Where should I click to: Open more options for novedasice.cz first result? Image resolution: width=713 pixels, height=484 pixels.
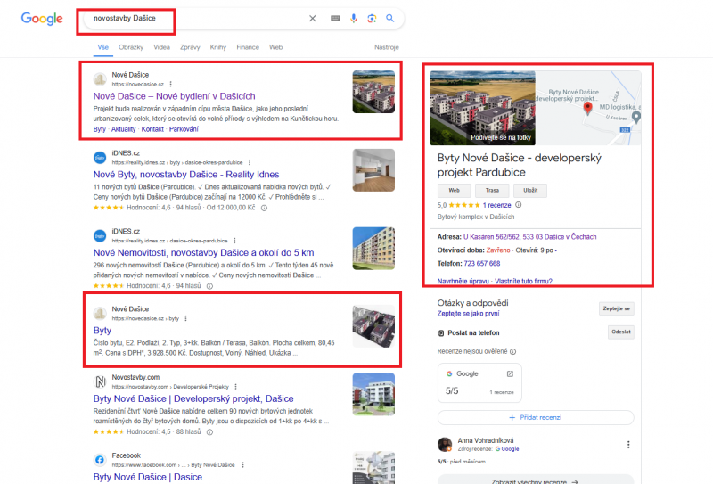[x=170, y=84]
